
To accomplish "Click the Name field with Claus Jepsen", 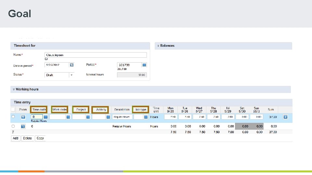I will click(96, 55).
